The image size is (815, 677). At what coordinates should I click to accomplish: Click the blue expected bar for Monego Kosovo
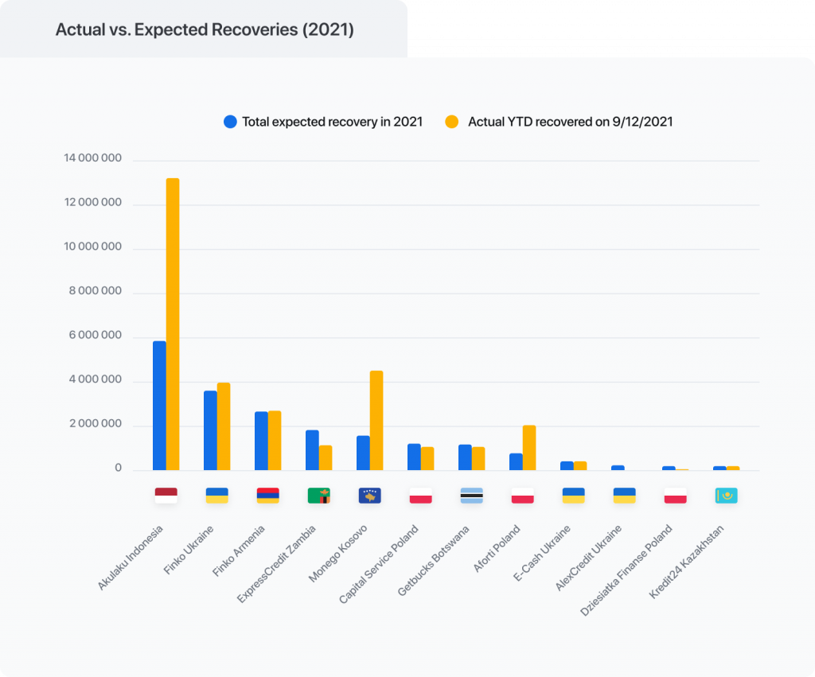(x=363, y=453)
